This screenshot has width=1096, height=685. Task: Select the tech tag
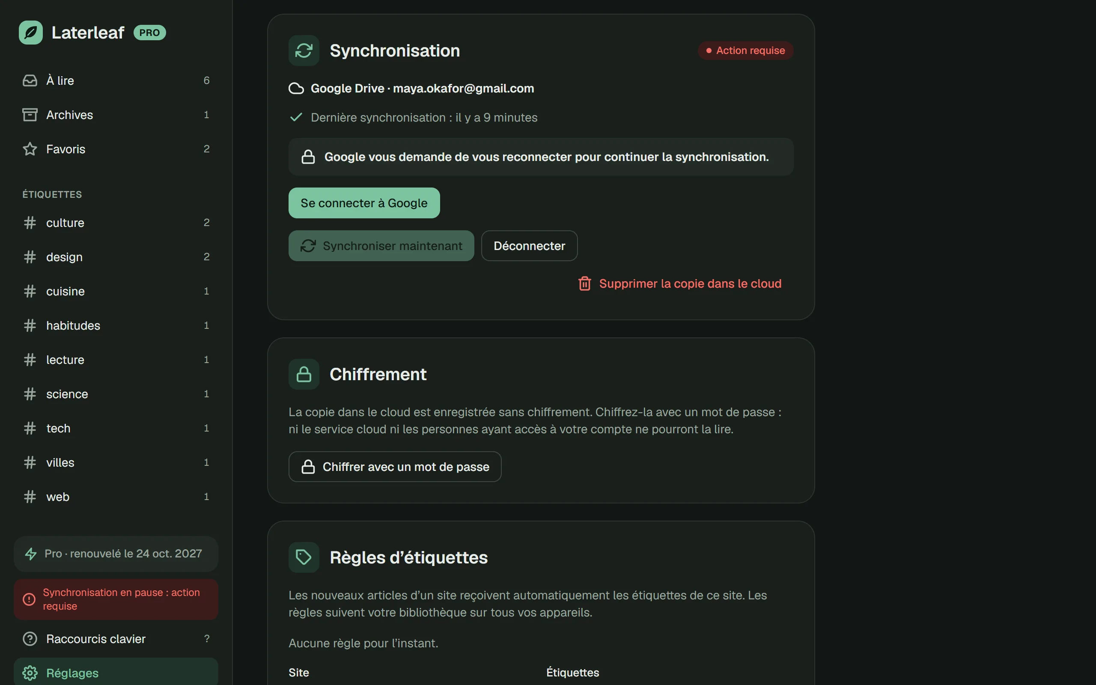coord(116,428)
